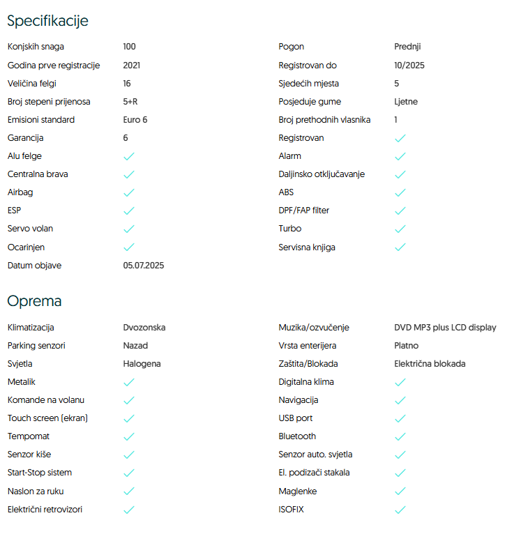Click the Registrovan do value 10/2025
The image size is (514, 534).
pos(409,66)
